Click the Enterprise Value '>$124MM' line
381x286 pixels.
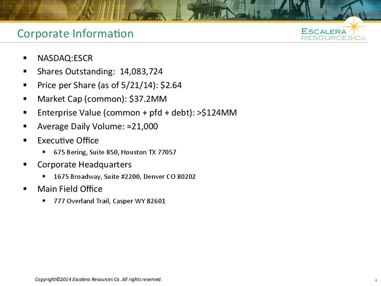pos(137,113)
